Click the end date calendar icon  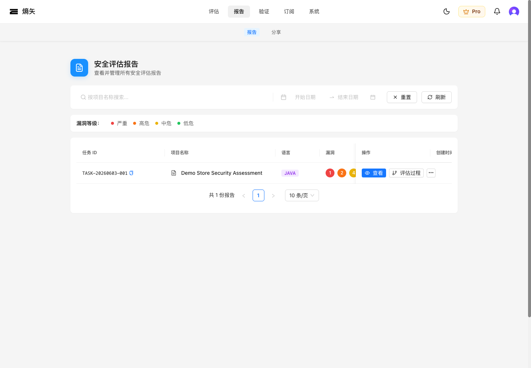point(373,97)
